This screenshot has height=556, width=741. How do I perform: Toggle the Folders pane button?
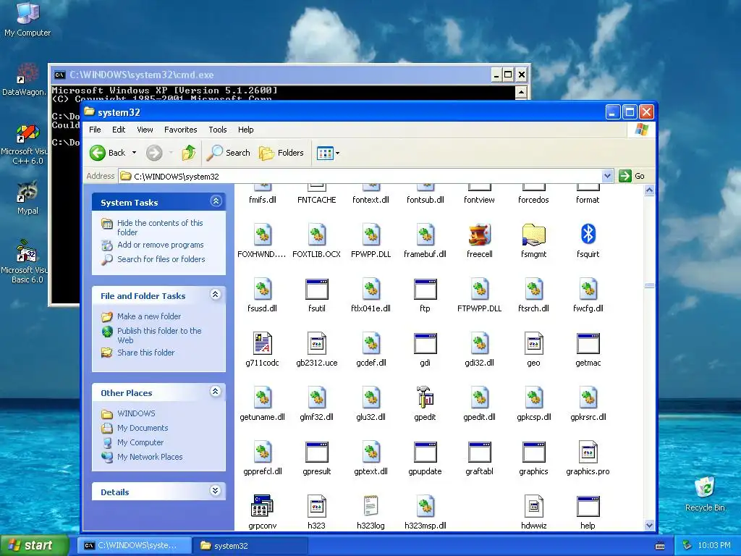tap(281, 153)
